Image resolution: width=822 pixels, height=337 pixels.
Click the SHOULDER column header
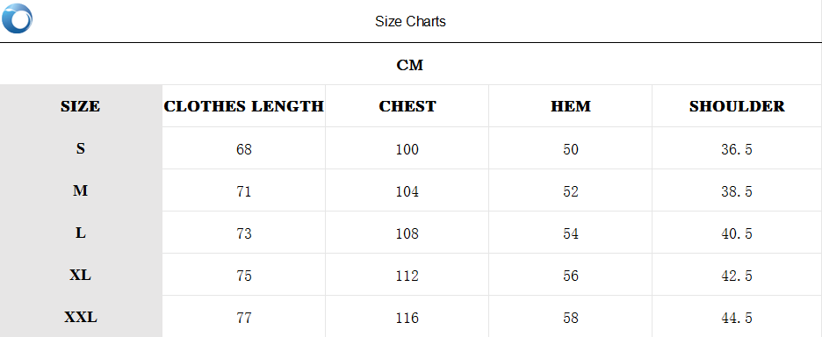(x=737, y=106)
